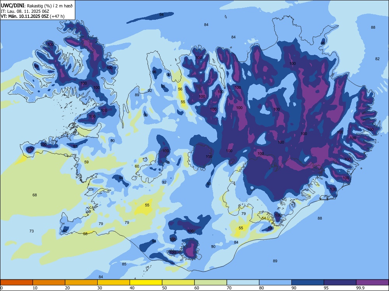Click the legend tick label '70'
The image size is (389, 291).
(229, 288)
